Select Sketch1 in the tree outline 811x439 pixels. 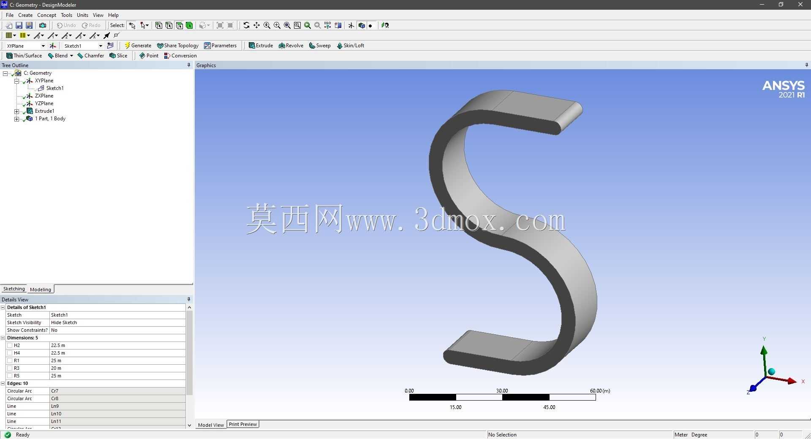tap(55, 88)
